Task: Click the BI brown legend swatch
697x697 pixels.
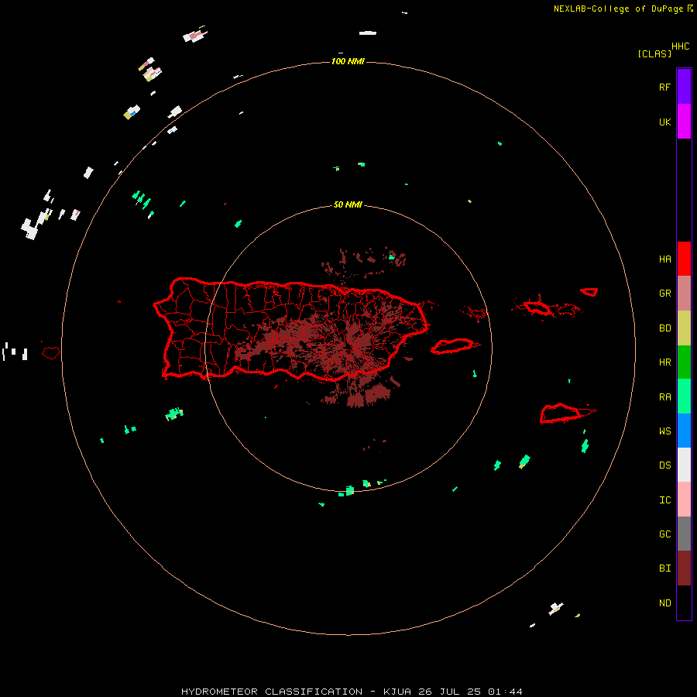Action: click(684, 568)
